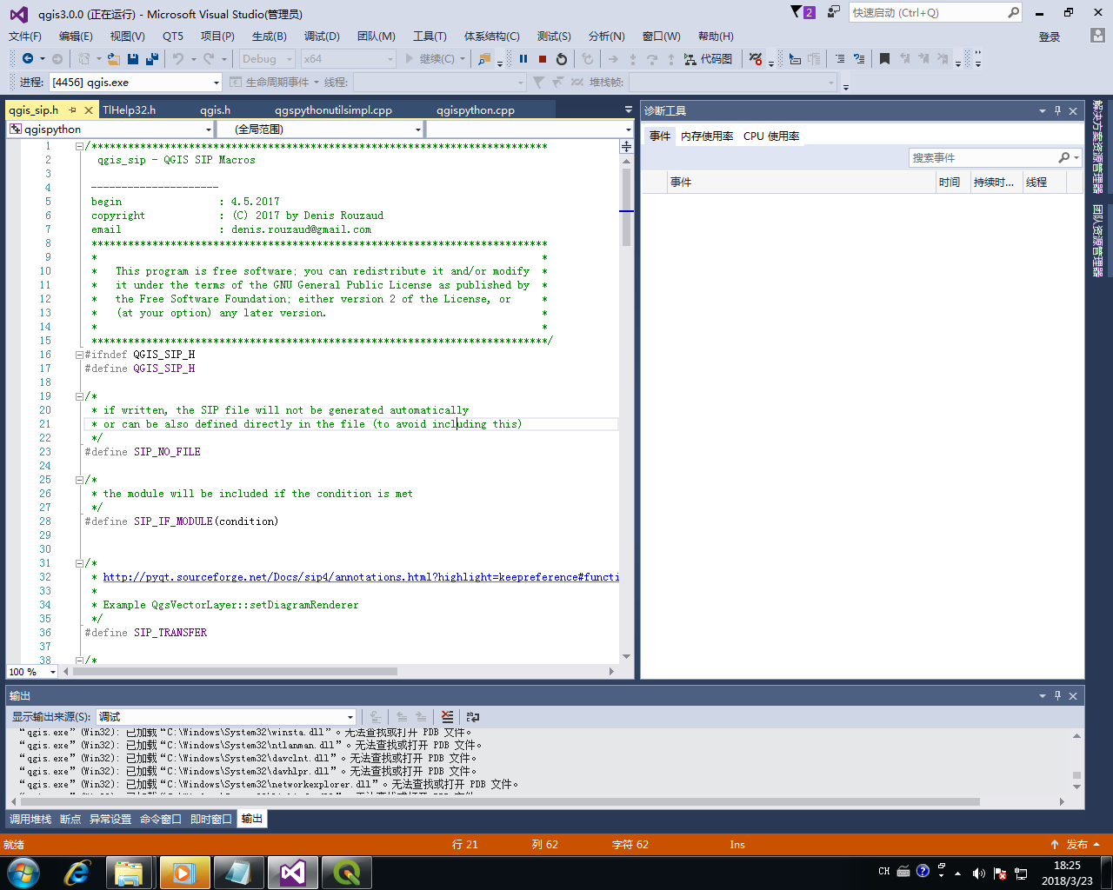Click the editor split handle above the vertical scrollbar
Image resolution: width=1113 pixels, height=890 pixels.
(626, 147)
